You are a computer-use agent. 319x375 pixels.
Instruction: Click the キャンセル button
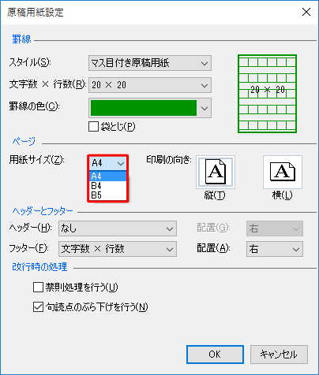(279, 355)
